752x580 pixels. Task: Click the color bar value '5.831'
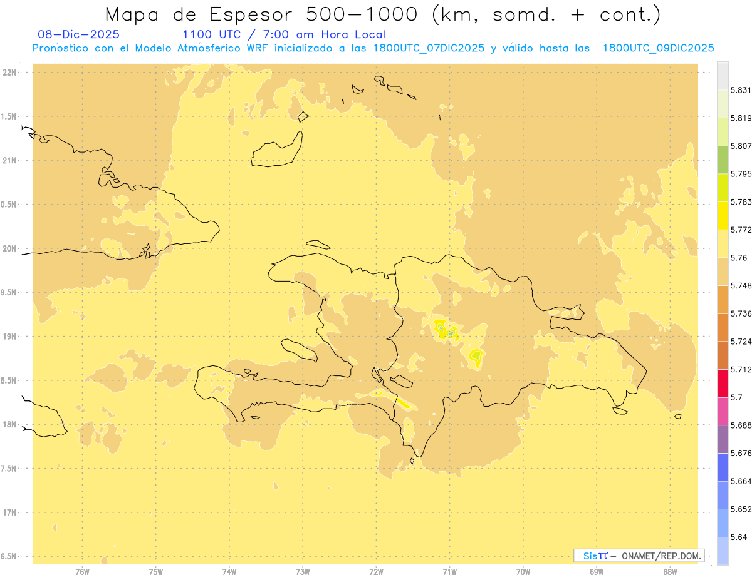741,90
